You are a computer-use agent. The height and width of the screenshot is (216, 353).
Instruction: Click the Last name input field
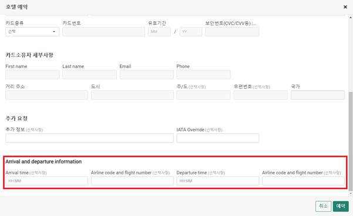click(x=90, y=75)
